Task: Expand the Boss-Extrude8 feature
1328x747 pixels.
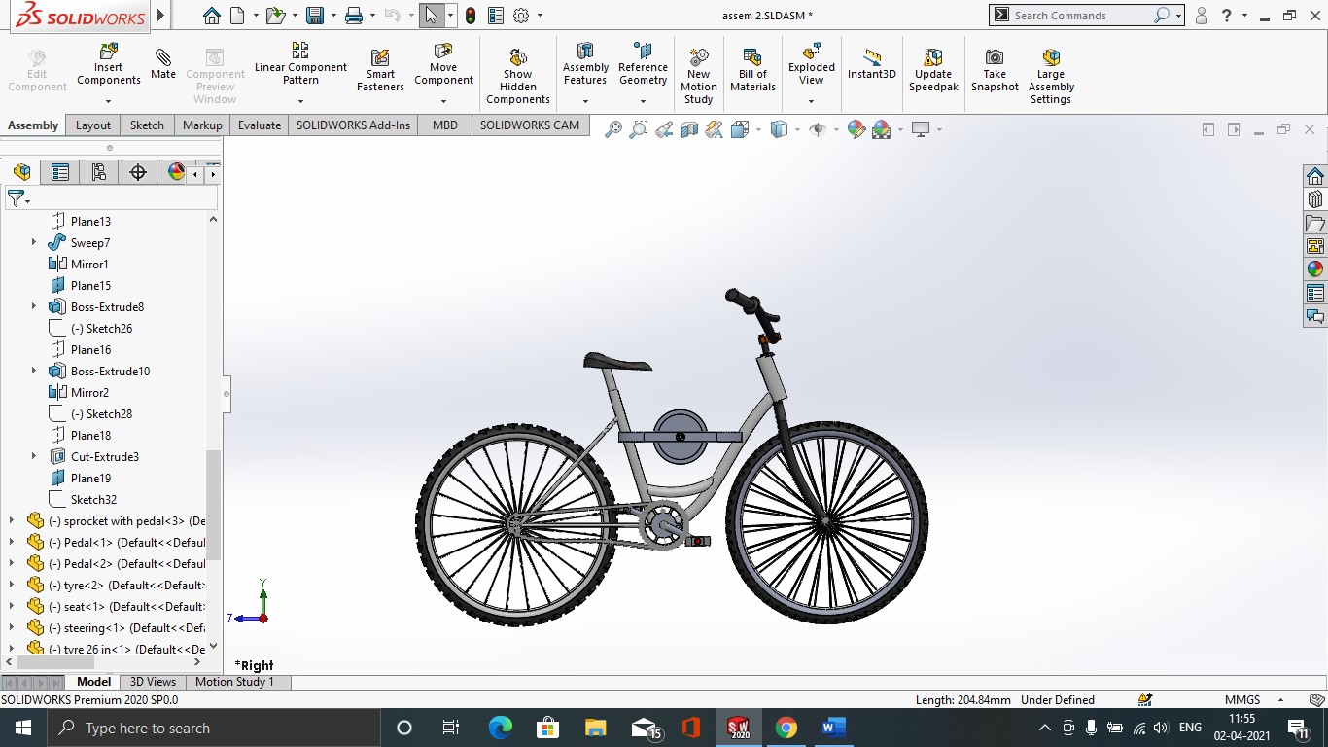Action: point(34,306)
